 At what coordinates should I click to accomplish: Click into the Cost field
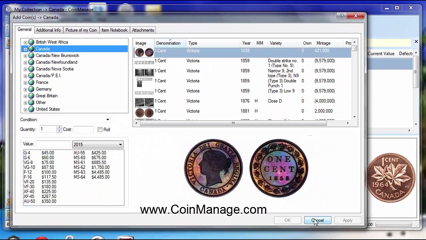pos(83,129)
